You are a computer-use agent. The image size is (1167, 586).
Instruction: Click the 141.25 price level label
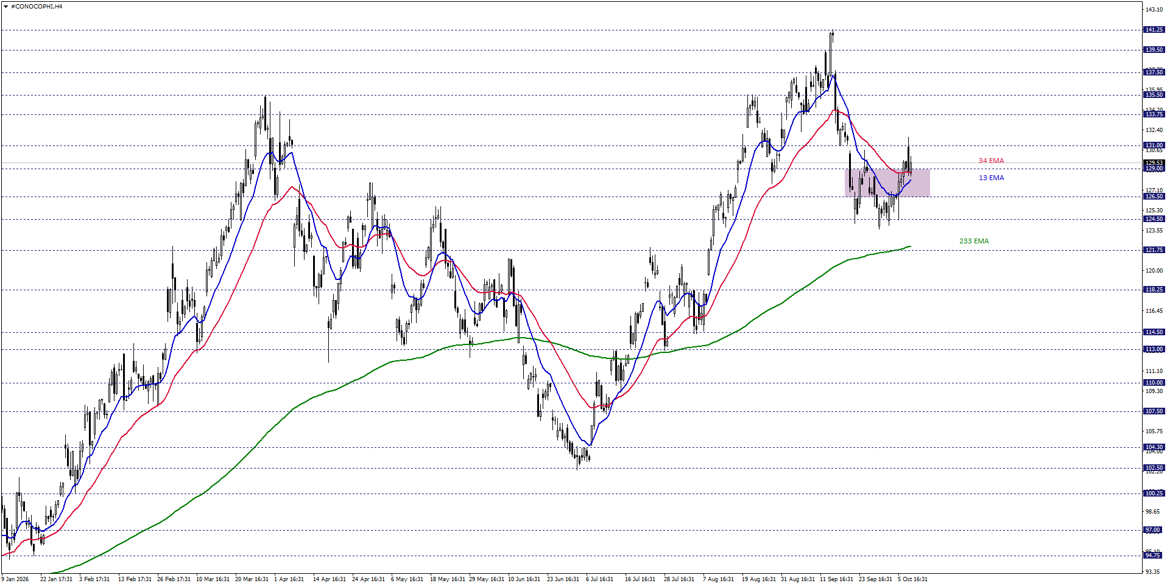coord(1154,30)
